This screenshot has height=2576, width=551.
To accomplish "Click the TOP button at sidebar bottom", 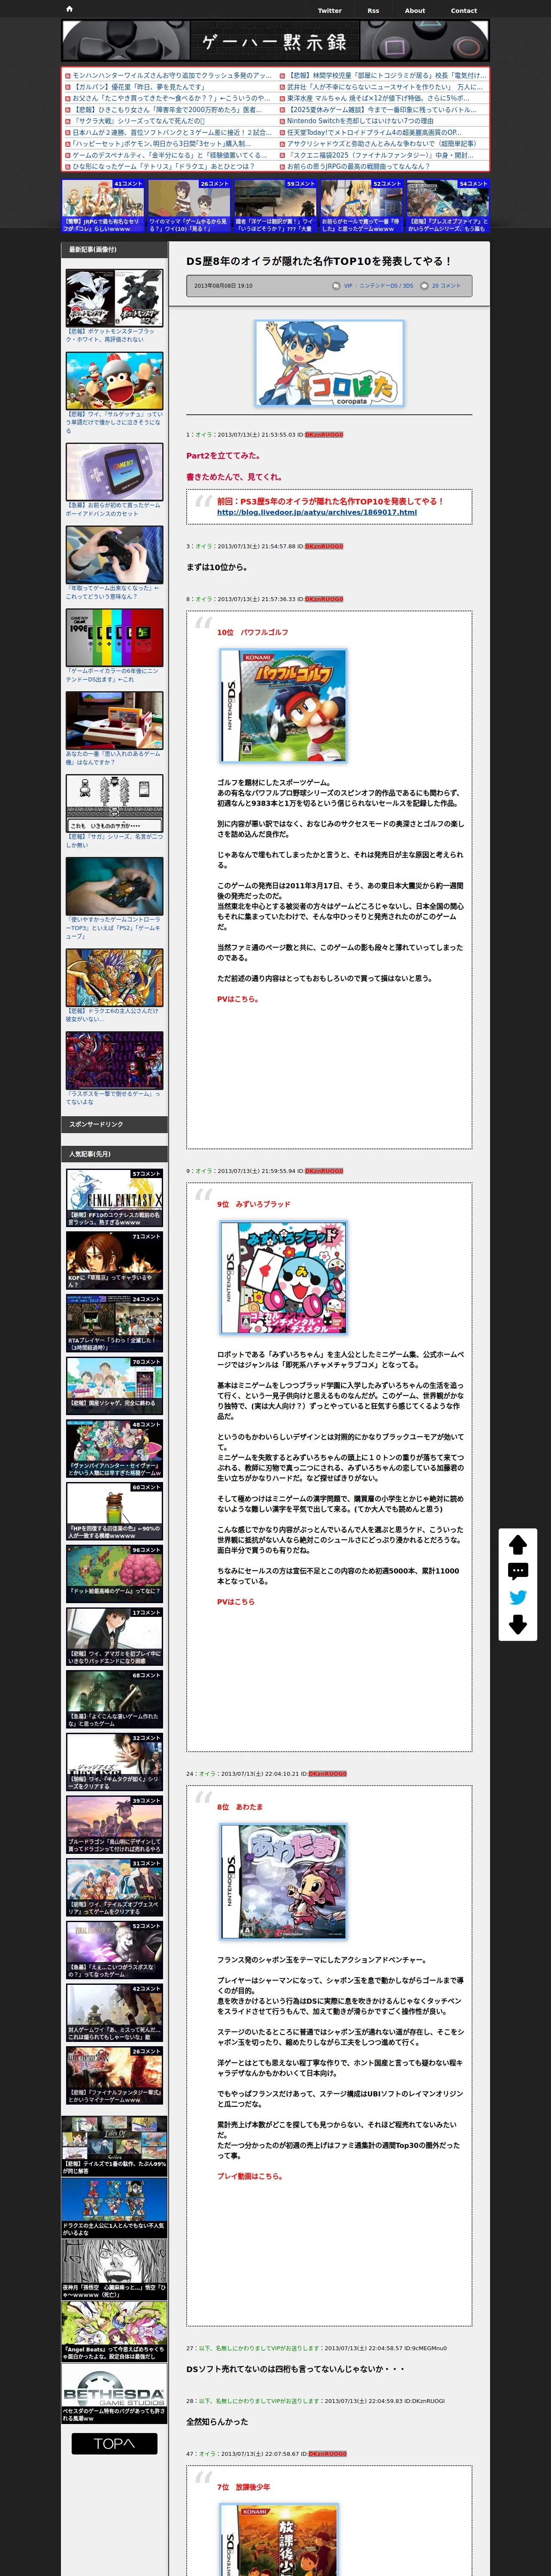I will 114,2444.
